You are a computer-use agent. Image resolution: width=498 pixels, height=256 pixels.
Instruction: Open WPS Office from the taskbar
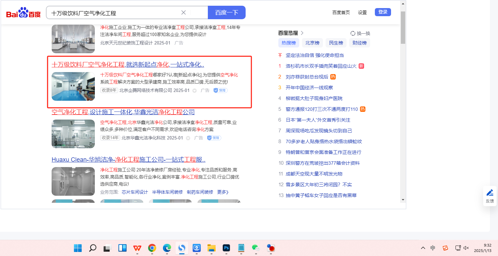click(x=137, y=248)
